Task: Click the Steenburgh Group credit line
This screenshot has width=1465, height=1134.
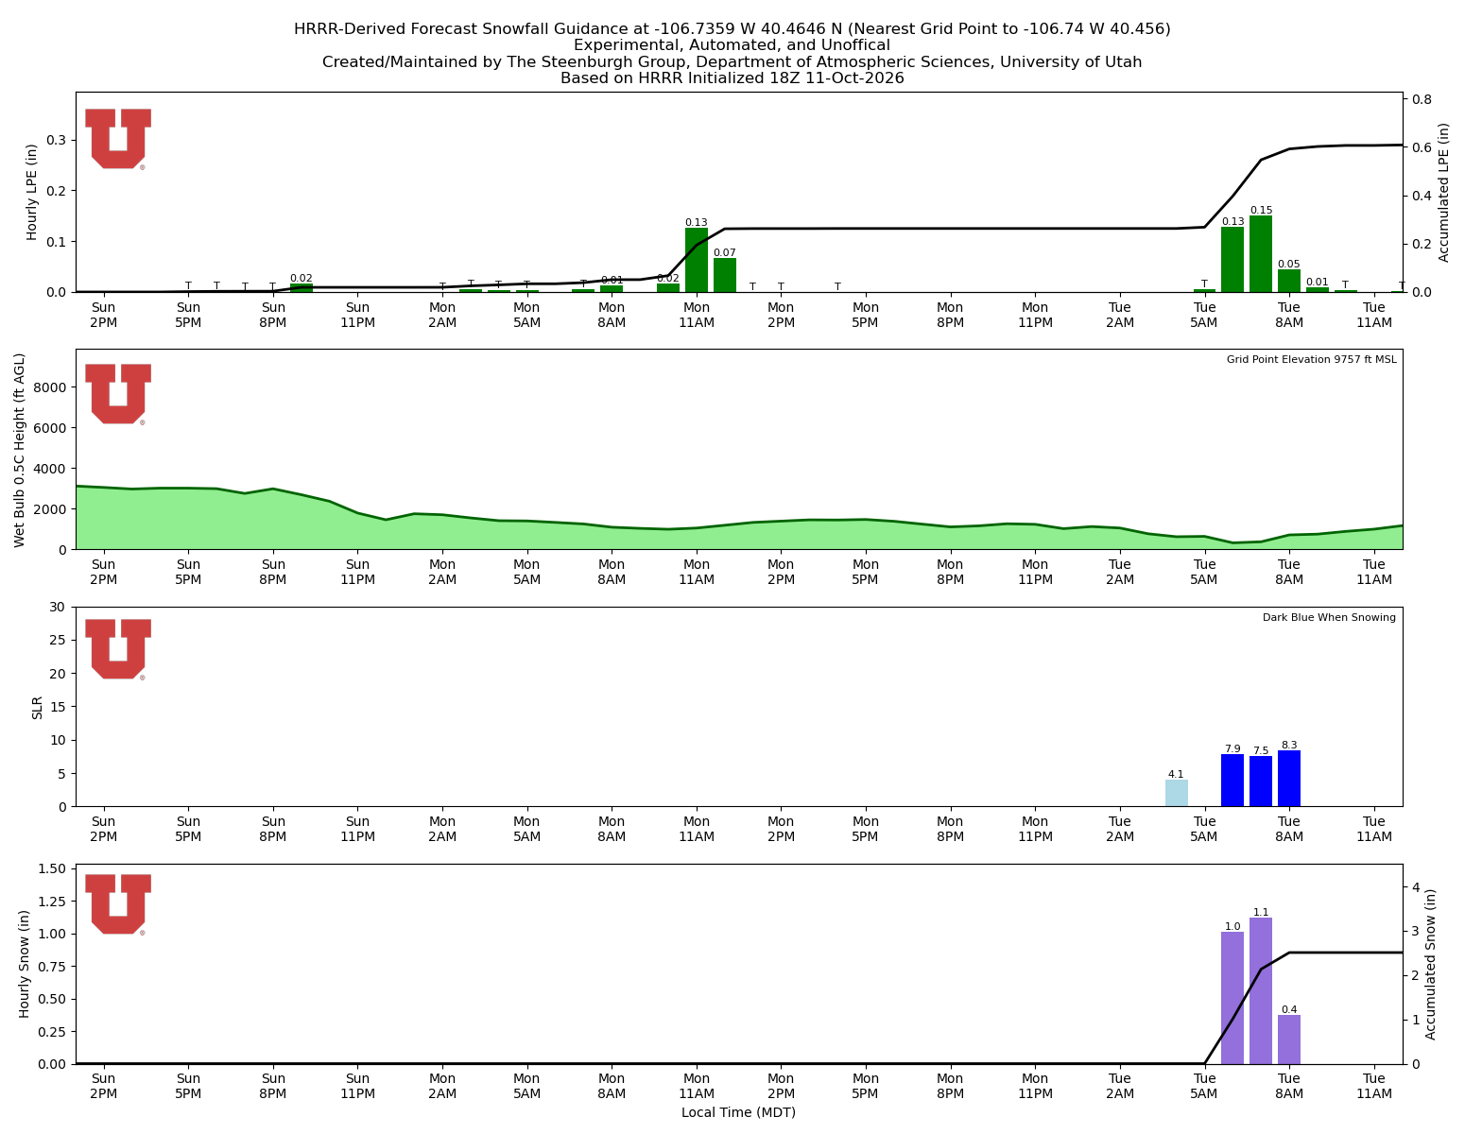Action: point(732,62)
